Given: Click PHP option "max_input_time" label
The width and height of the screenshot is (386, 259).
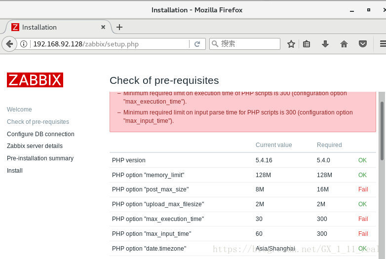Looking at the screenshot, I should [x=152, y=234].
